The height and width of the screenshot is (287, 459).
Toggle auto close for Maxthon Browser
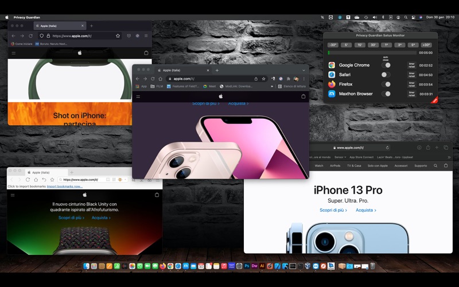(386, 94)
